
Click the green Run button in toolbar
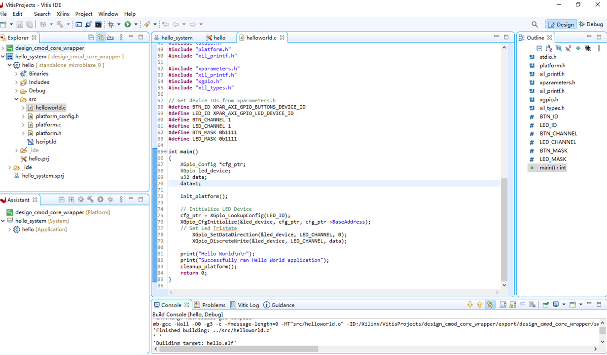click(x=128, y=24)
